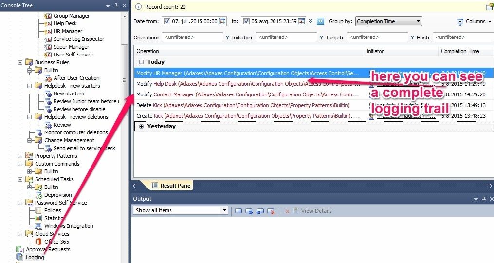
Task: Click the message icon with red X in Output
Action: [271, 211]
